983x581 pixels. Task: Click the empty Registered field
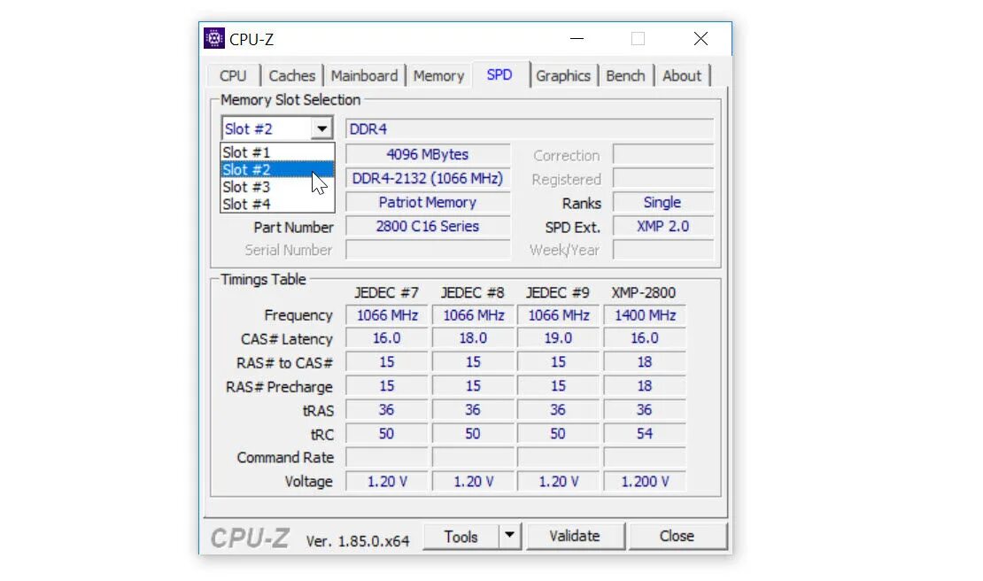coord(662,179)
